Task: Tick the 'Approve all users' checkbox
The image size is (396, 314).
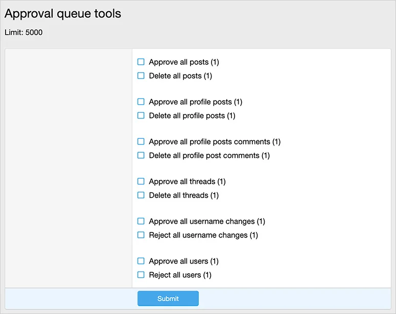Action: click(x=141, y=261)
